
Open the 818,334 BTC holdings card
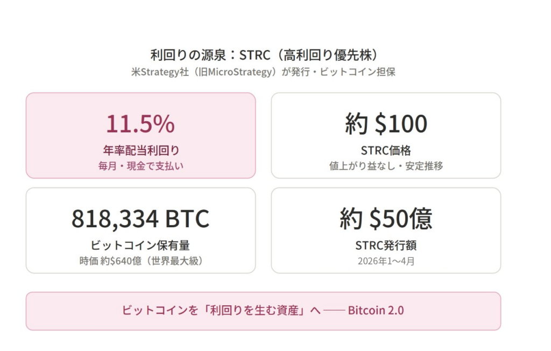[x=140, y=230]
